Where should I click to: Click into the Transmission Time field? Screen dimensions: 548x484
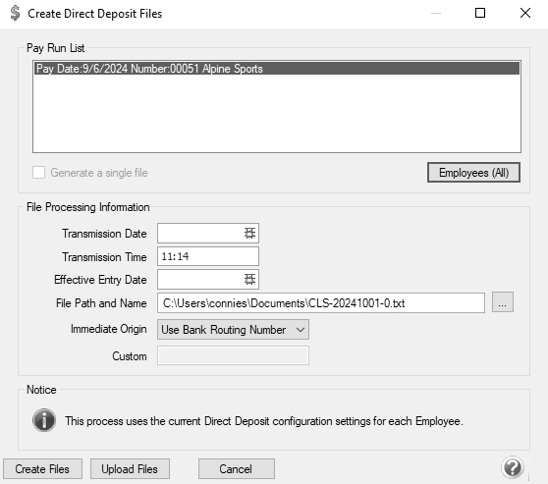tap(208, 256)
